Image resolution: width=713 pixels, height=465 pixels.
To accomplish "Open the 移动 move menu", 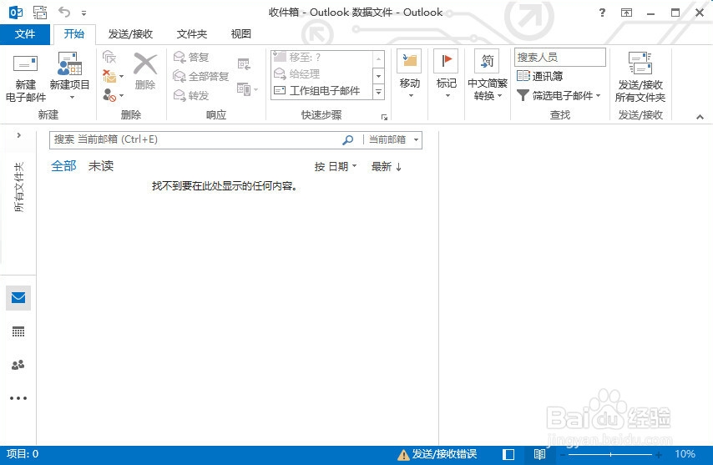I will tap(409, 74).
